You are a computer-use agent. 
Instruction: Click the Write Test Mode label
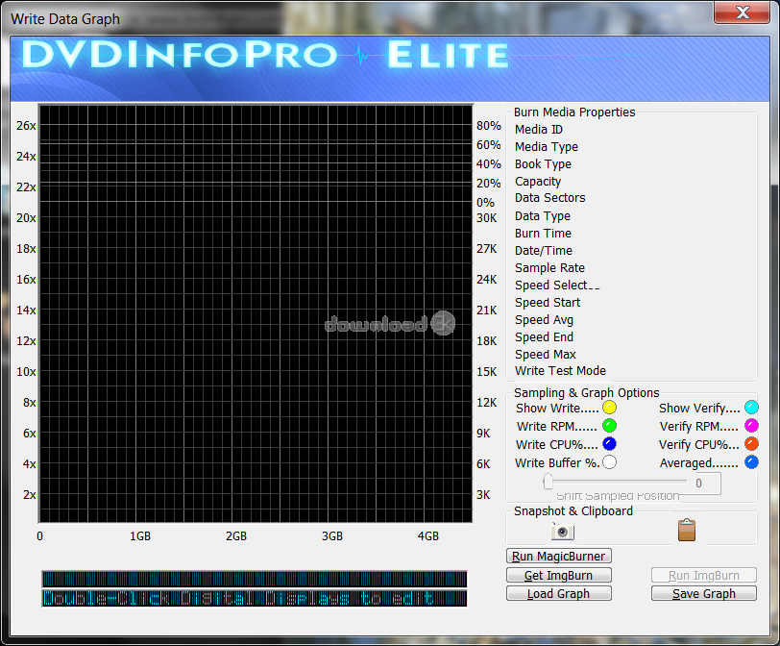(560, 371)
